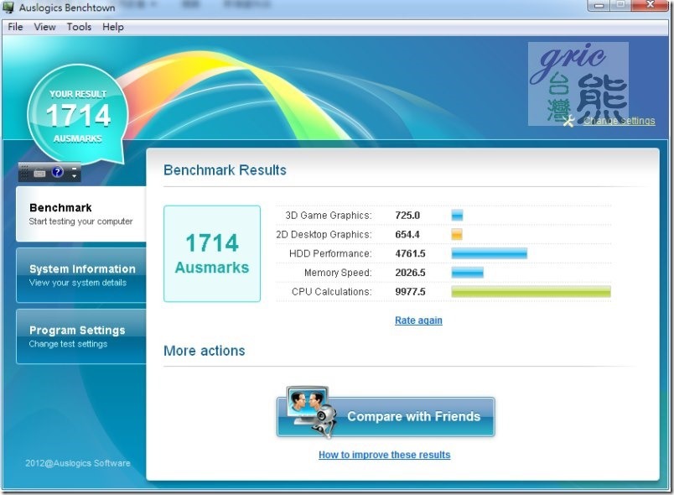The height and width of the screenshot is (495, 674).
Task: Click the Change settings link
Action: coord(619,121)
